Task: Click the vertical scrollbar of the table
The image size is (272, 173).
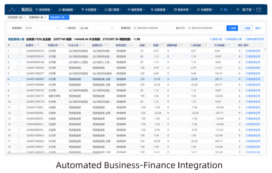Action: 265,50
